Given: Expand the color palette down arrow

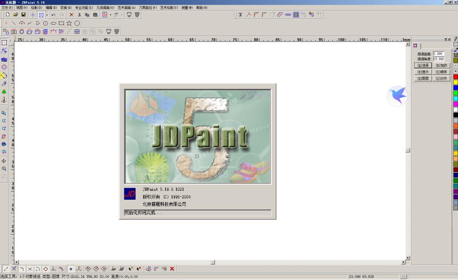Looking at the screenshot, I should click(x=456, y=71).
